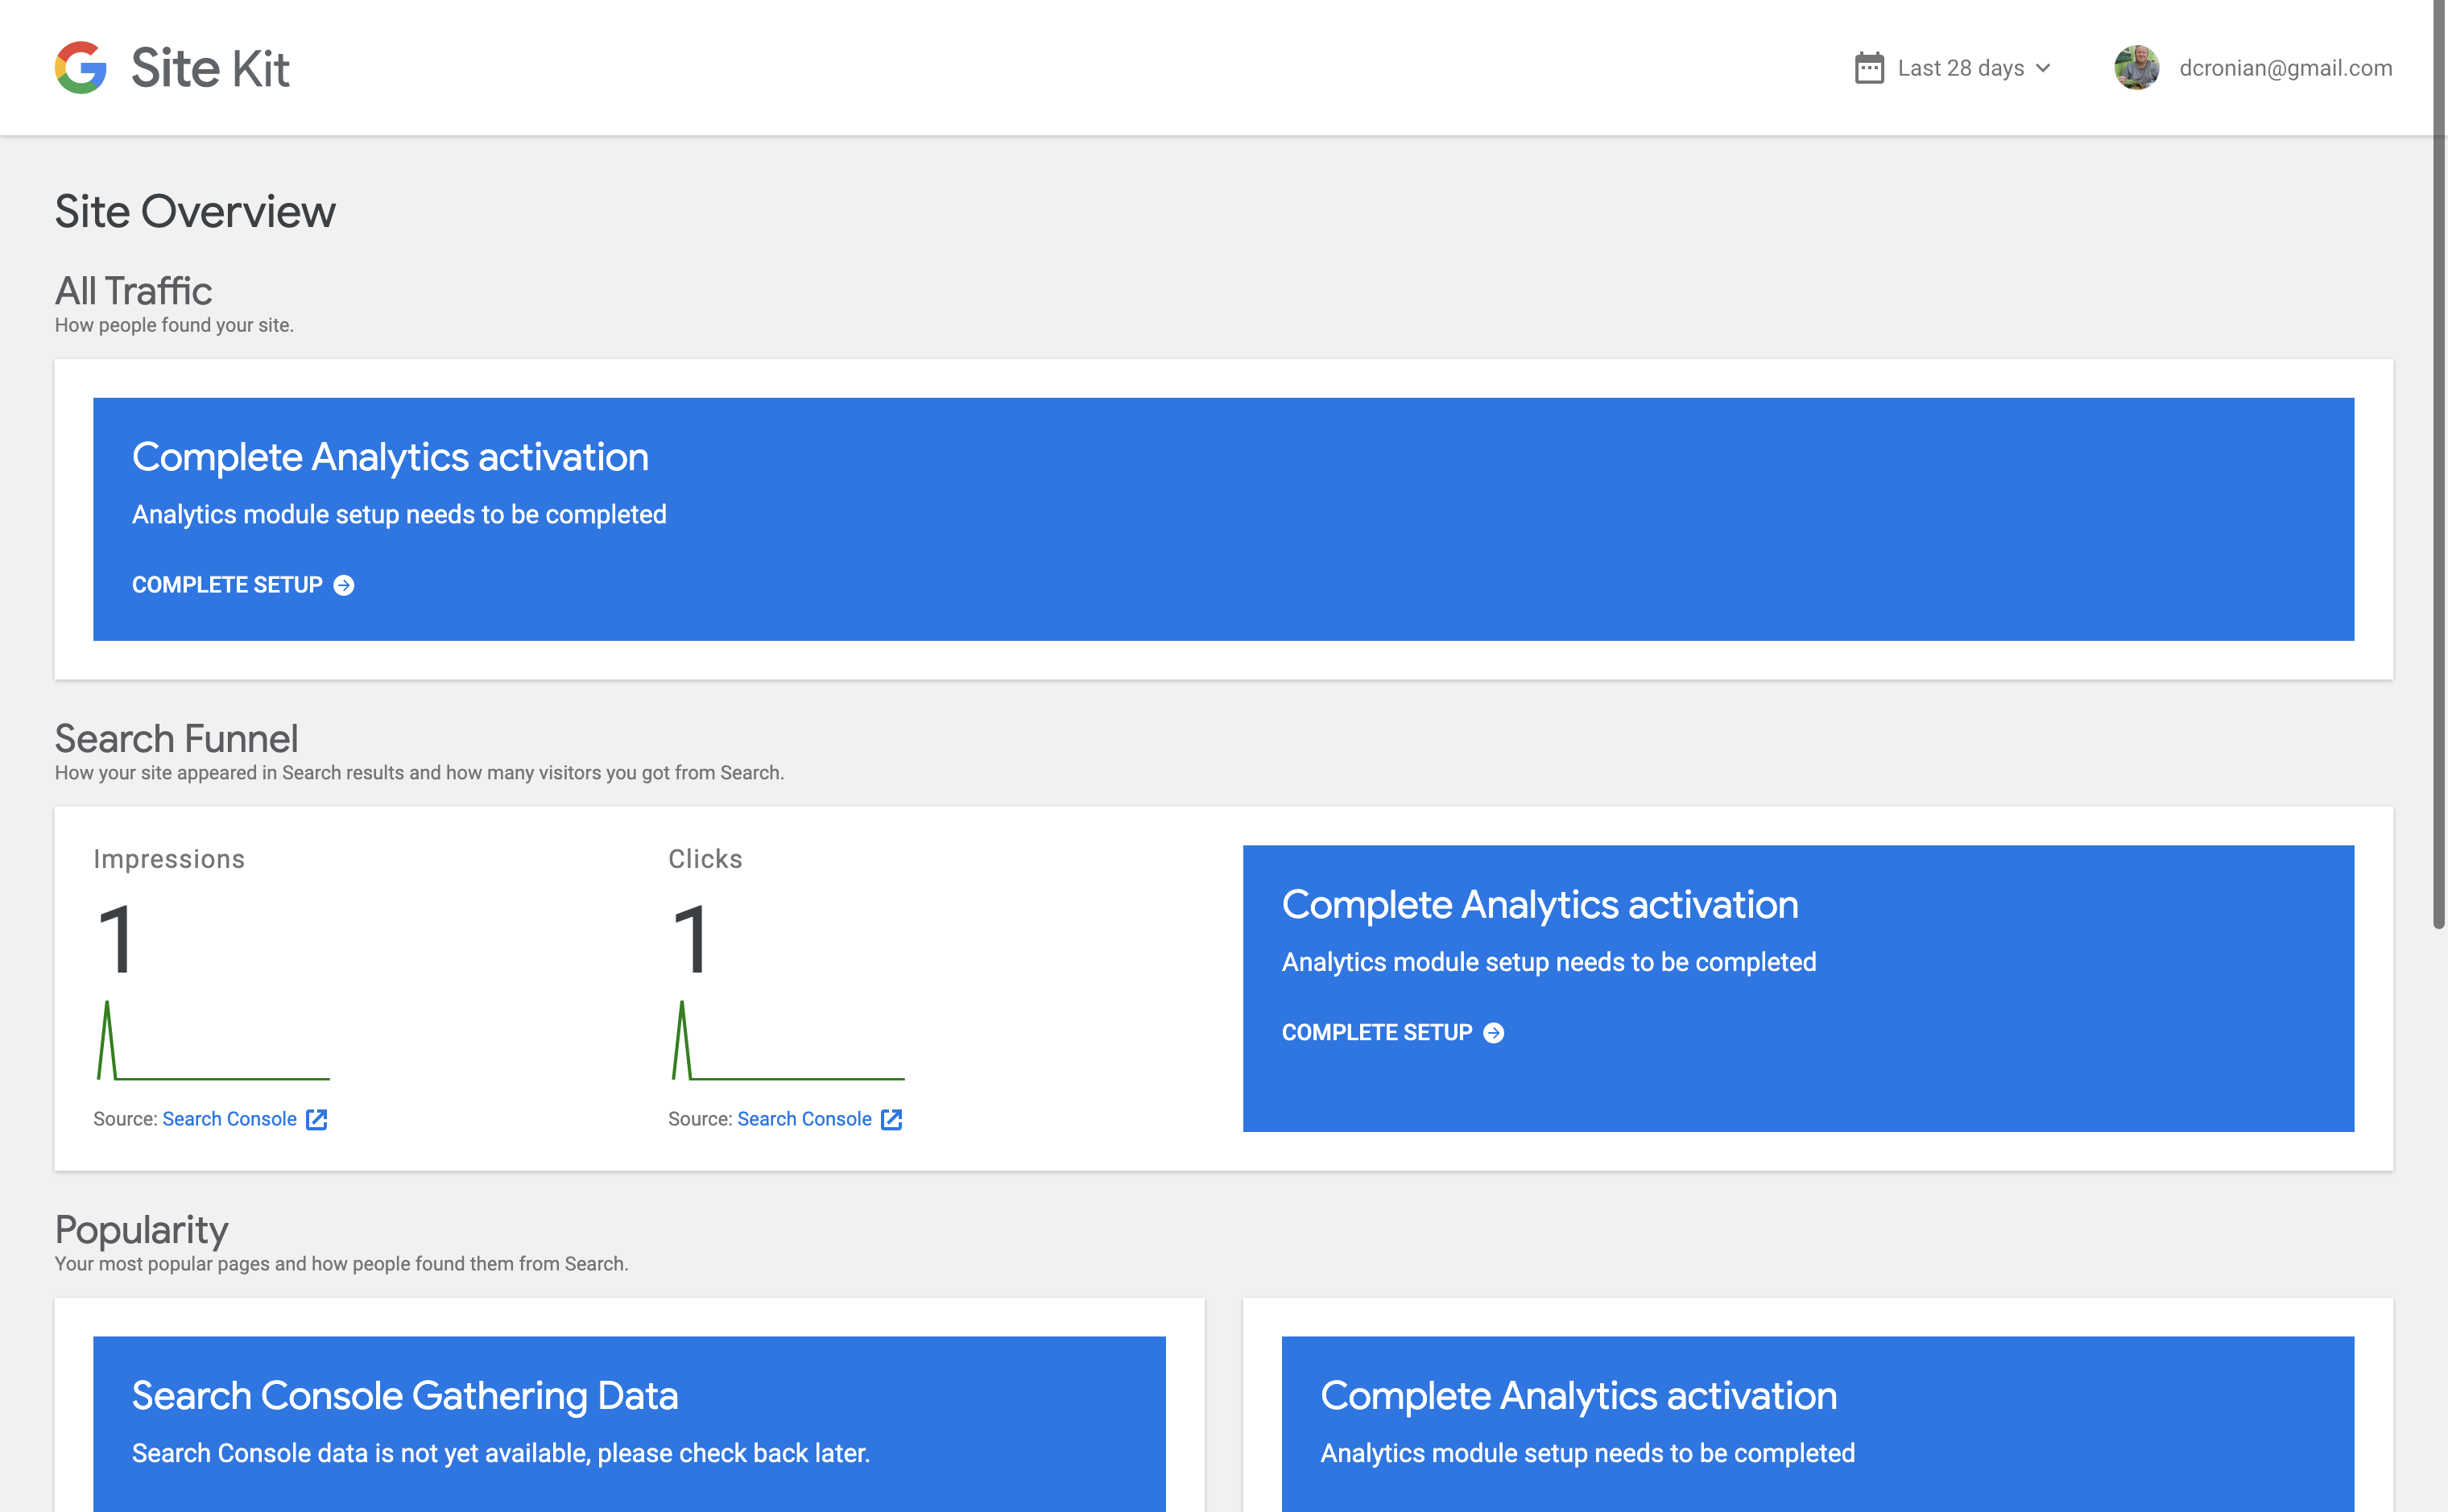Image resolution: width=2448 pixels, height=1512 pixels.
Task: Click Complete Analytics activation in the Popularity card
Action: pos(1579,1395)
